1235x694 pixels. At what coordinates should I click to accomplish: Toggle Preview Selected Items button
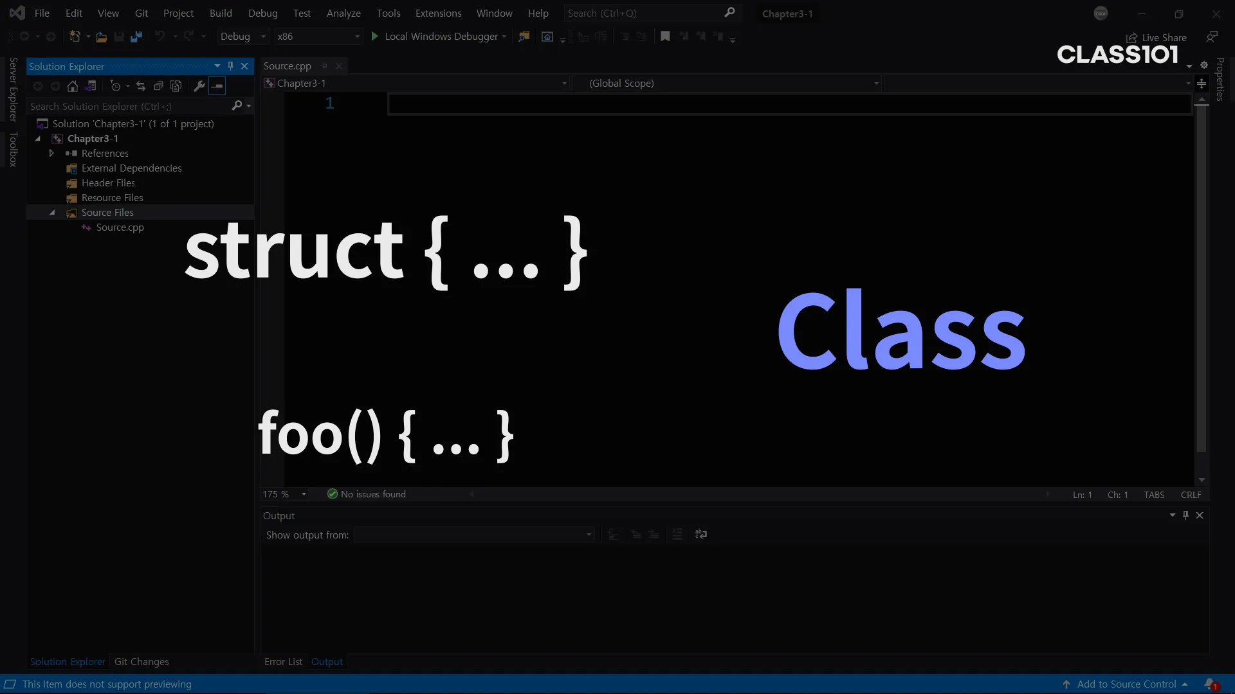tap(217, 86)
